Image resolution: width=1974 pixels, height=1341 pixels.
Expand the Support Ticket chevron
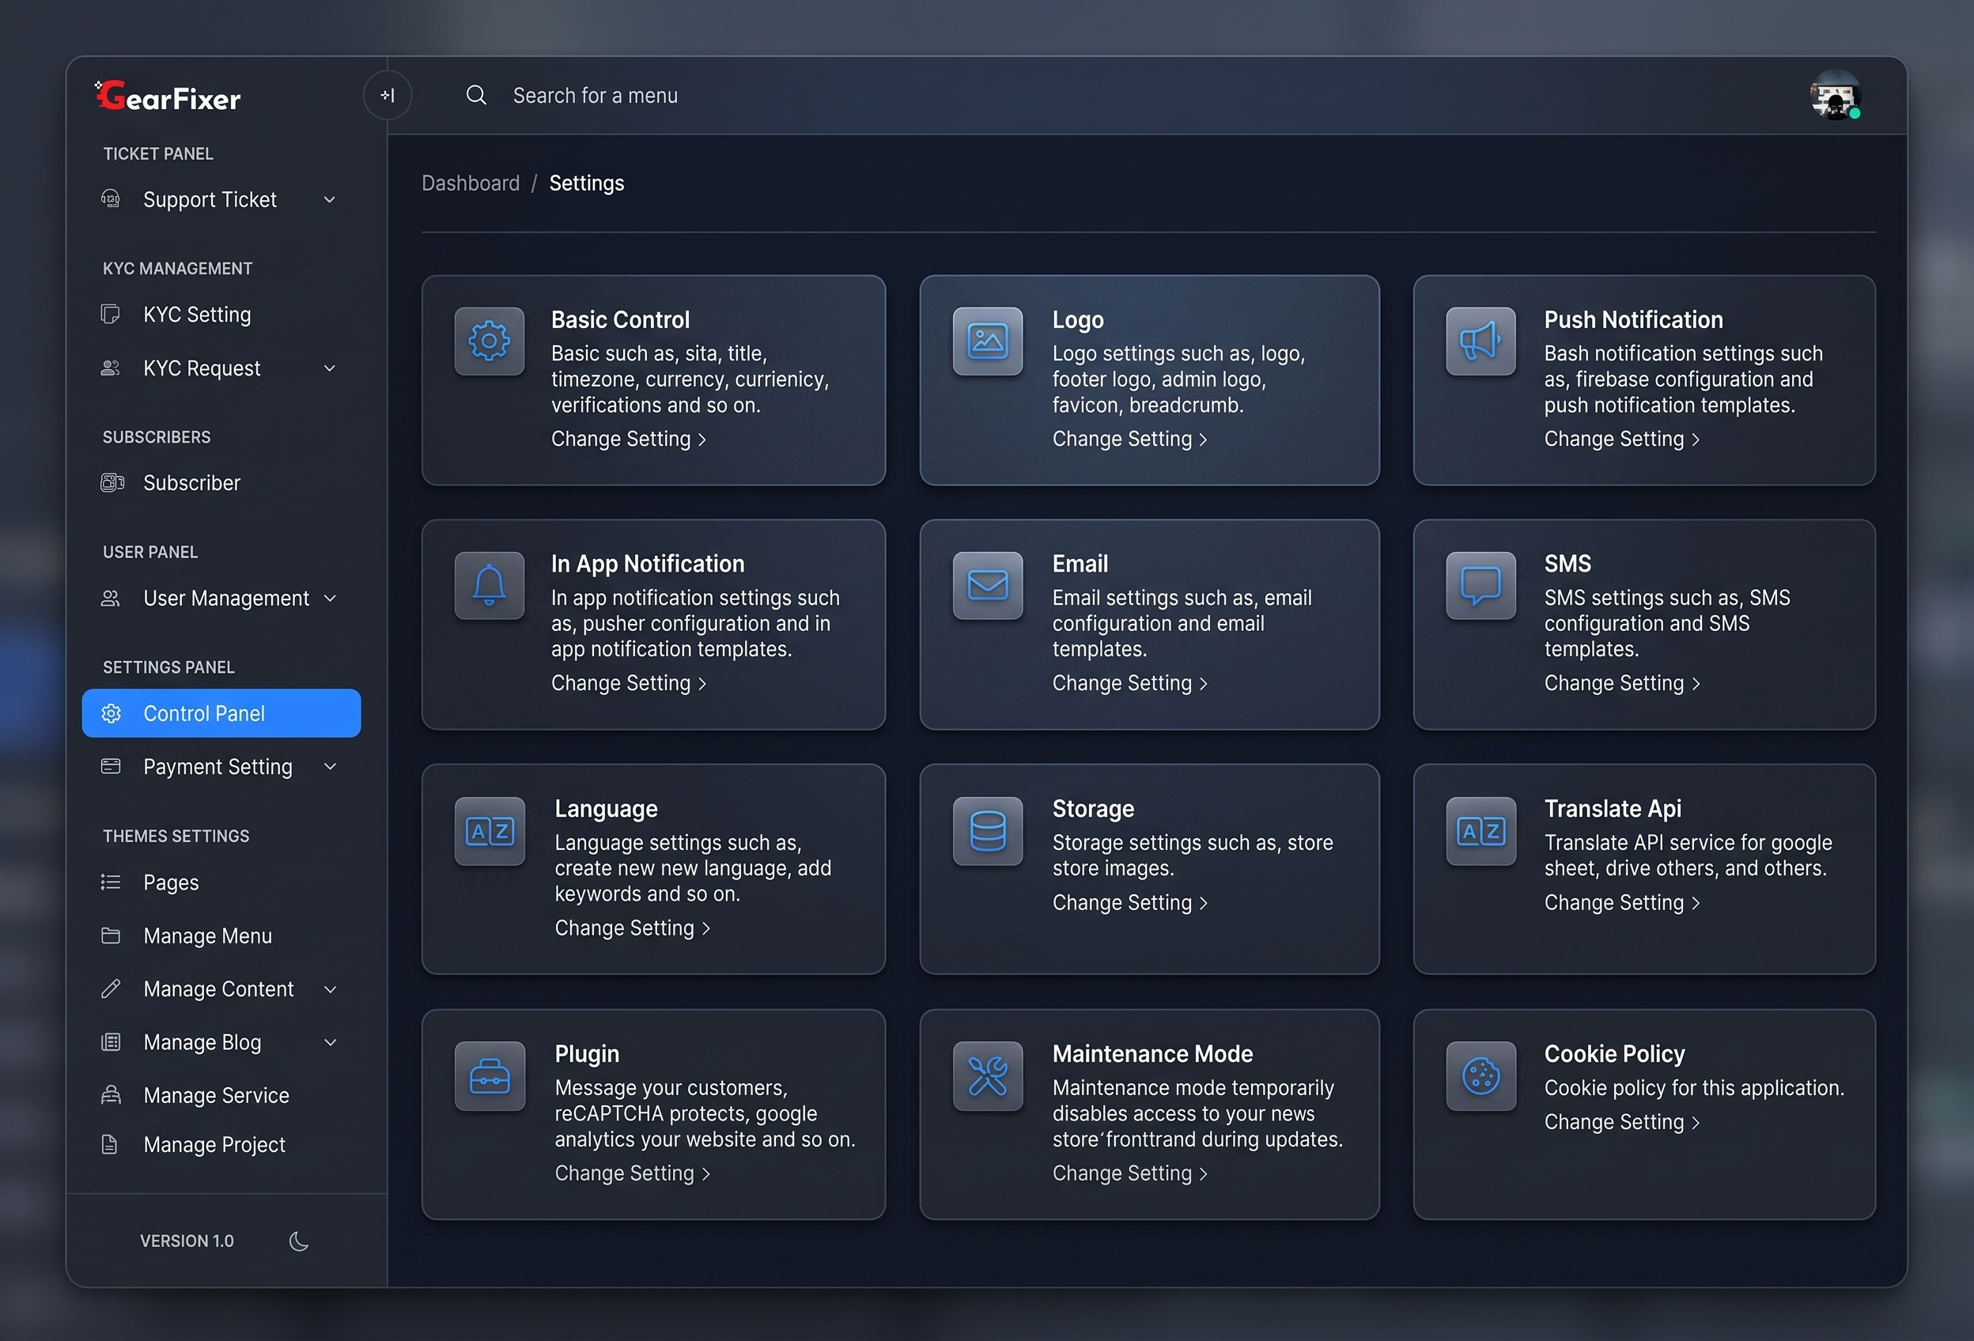(x=331, y=199)
